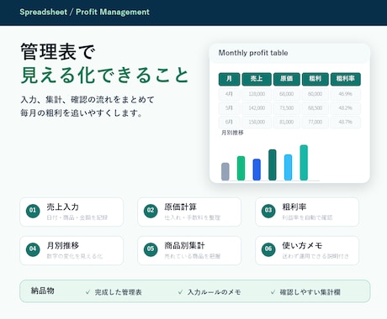Click the checkmark before 完成した管理表
Viewport: 387px width, 319px height.
click(87, 292)
